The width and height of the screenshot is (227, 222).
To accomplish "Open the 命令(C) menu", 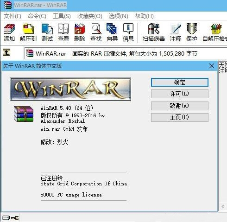I will point(37,16).
